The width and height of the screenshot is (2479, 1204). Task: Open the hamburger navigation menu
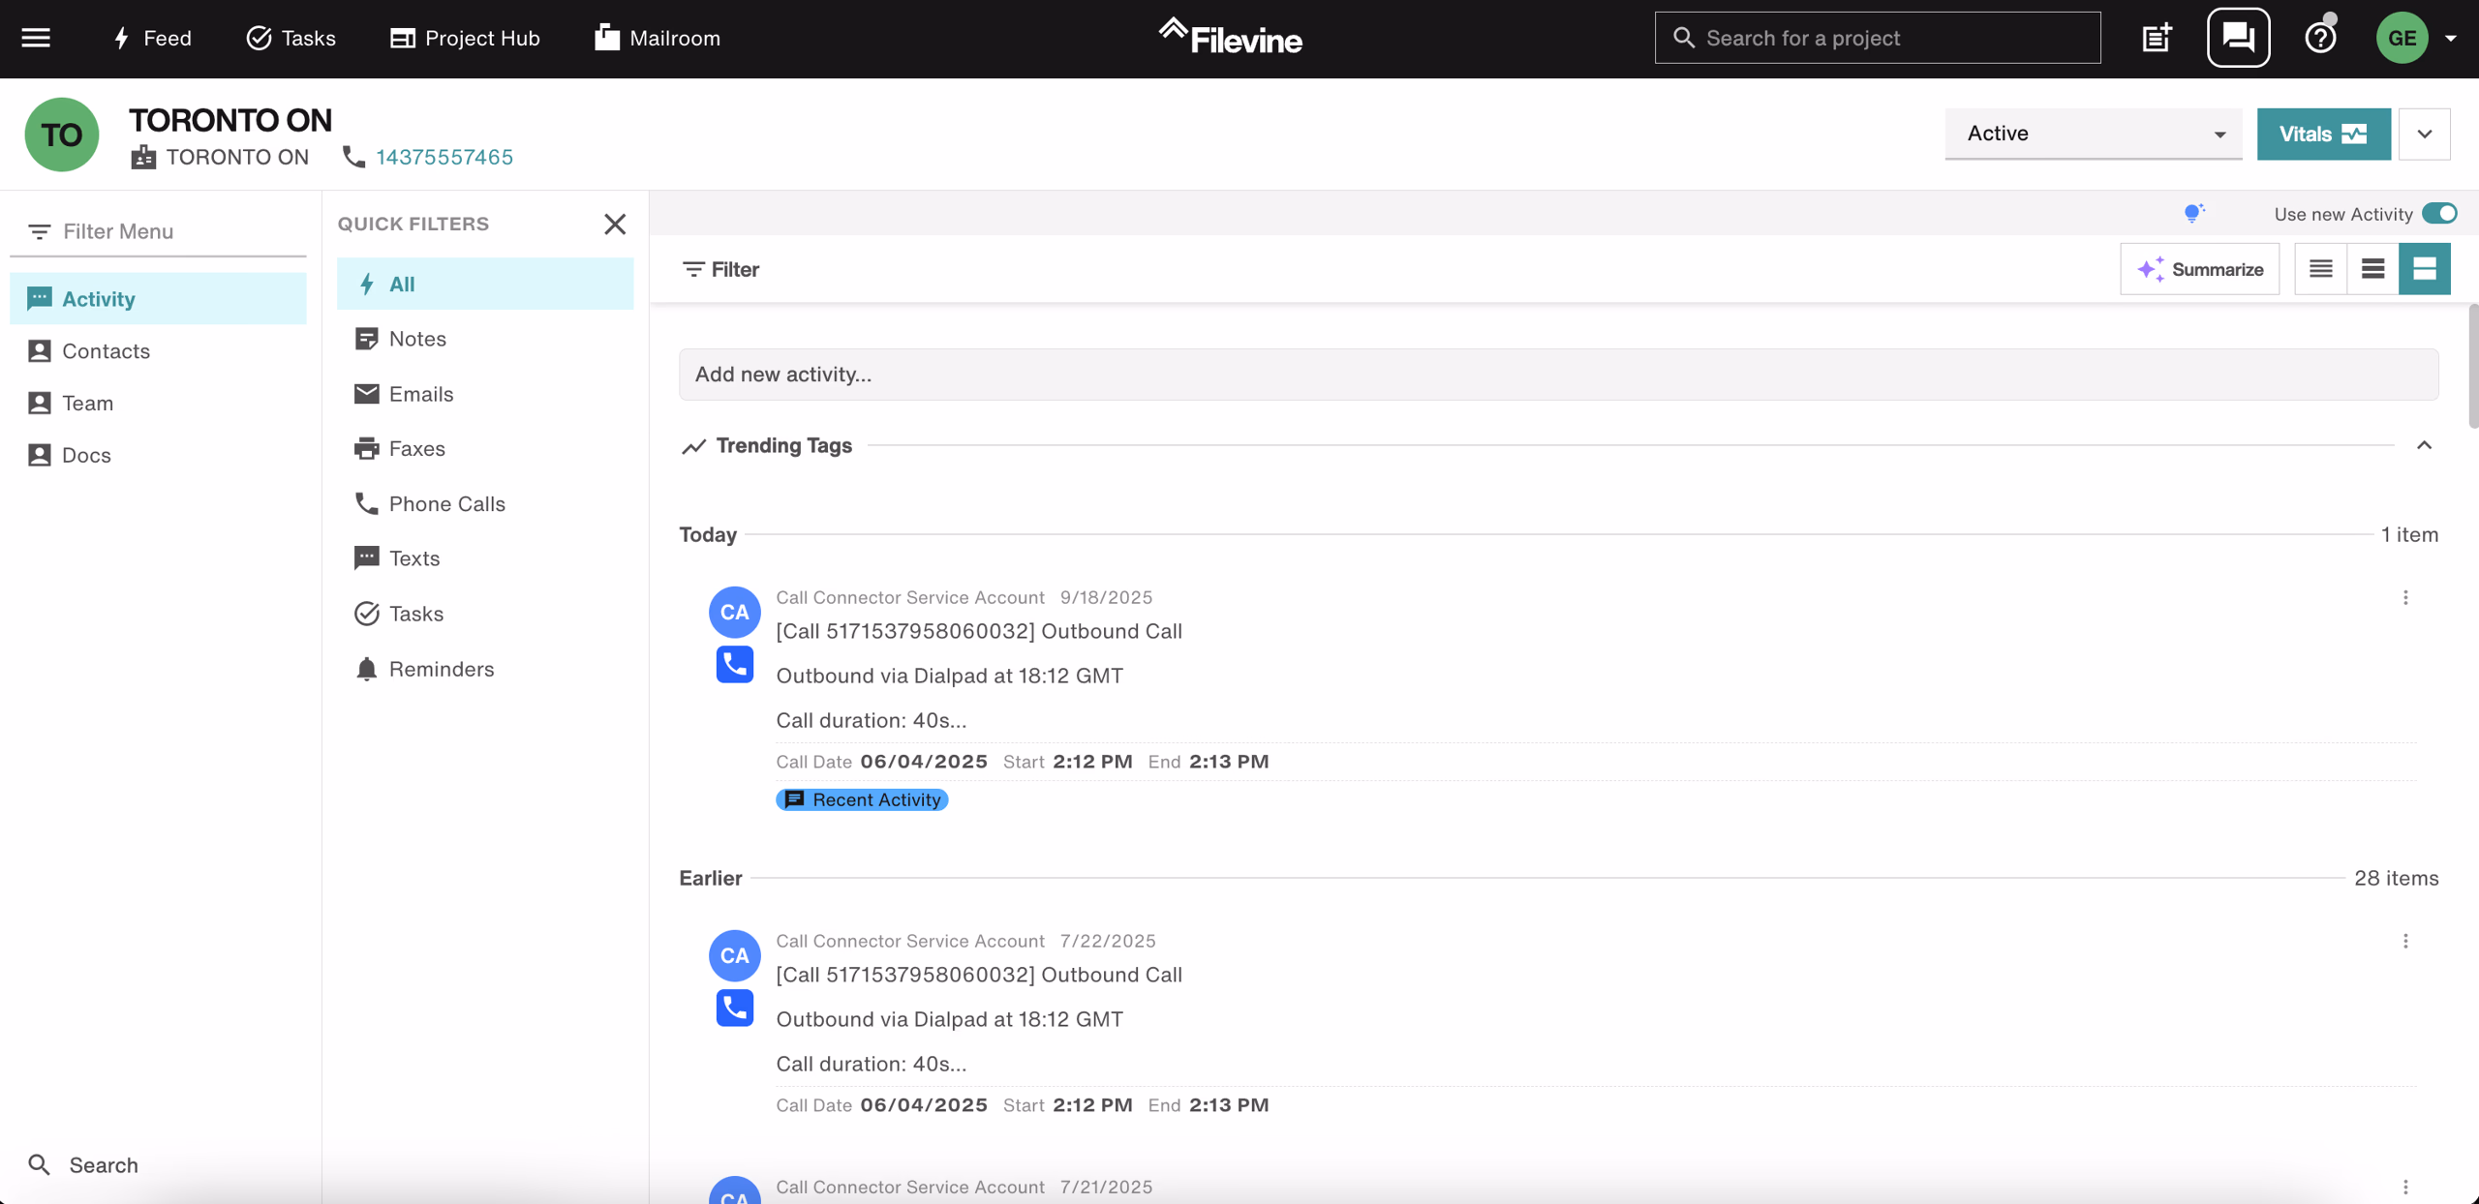point(36,37)
